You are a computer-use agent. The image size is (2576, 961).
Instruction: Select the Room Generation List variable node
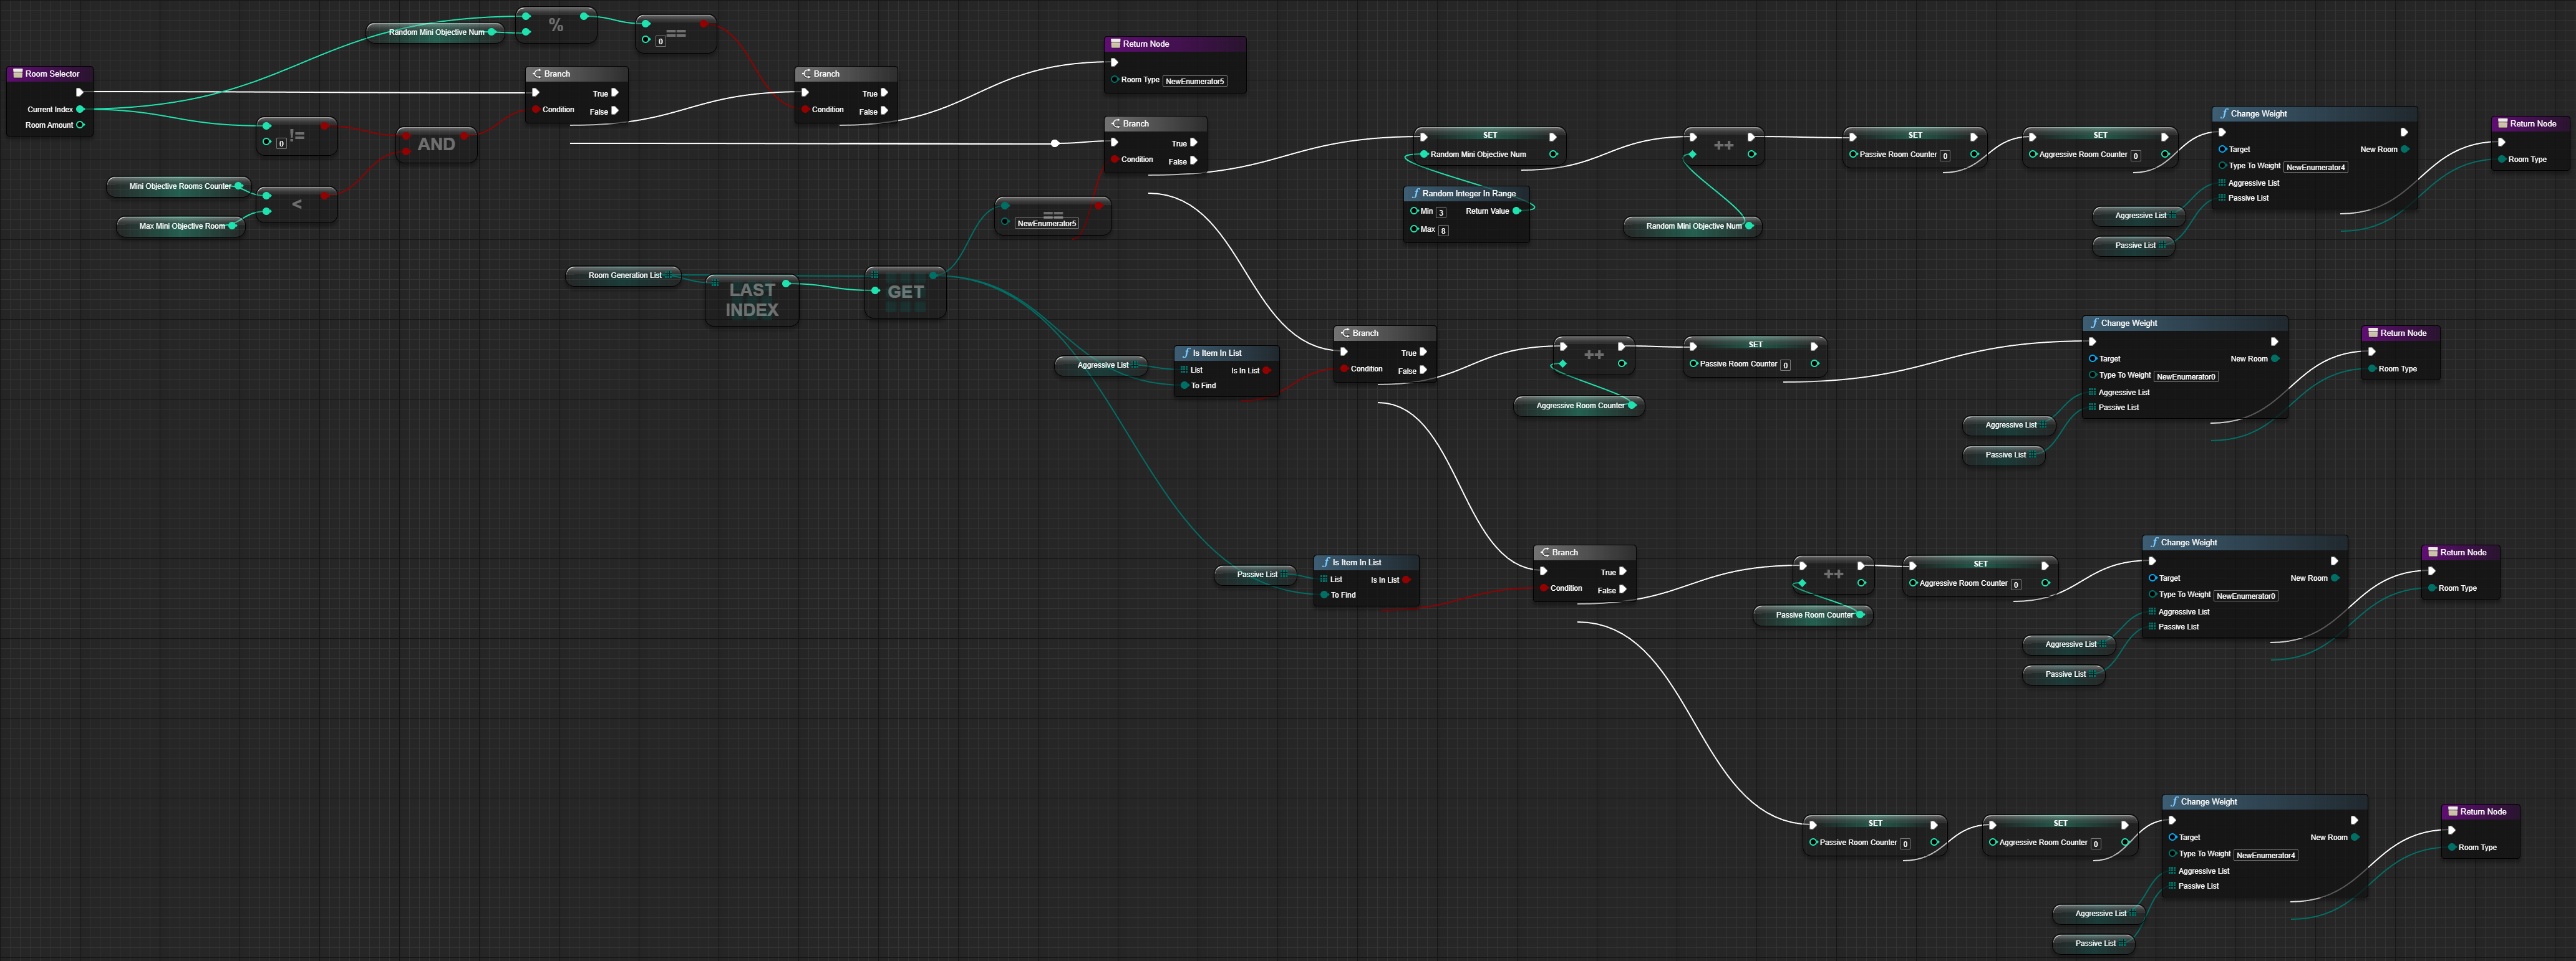(624, 275)
